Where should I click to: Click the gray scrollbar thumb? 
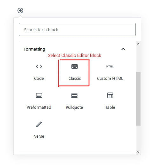(x=138, y=99)
